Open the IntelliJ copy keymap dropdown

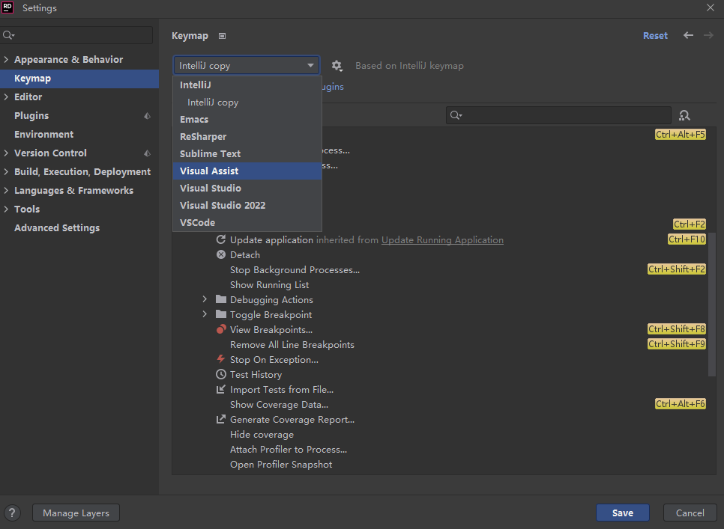point(247,65)
